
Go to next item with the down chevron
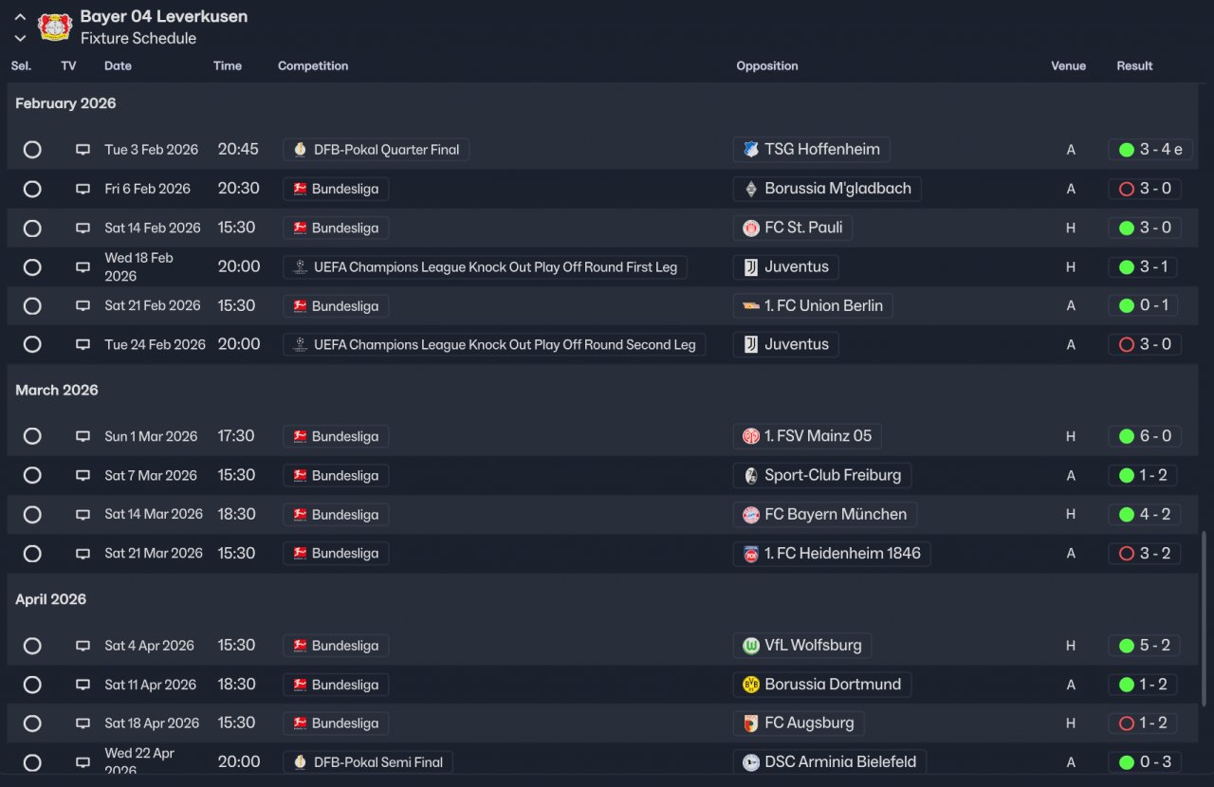(20, 38)
